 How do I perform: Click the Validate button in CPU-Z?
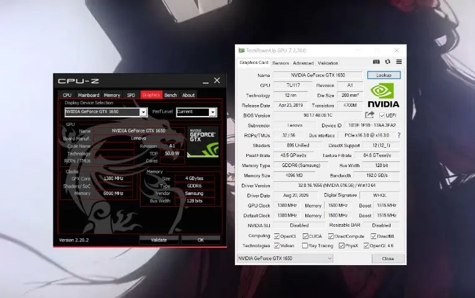pyautogui.click(x=159, y=240)
